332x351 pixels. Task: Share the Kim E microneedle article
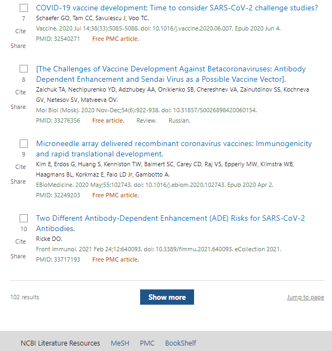[x=18, y=181]
